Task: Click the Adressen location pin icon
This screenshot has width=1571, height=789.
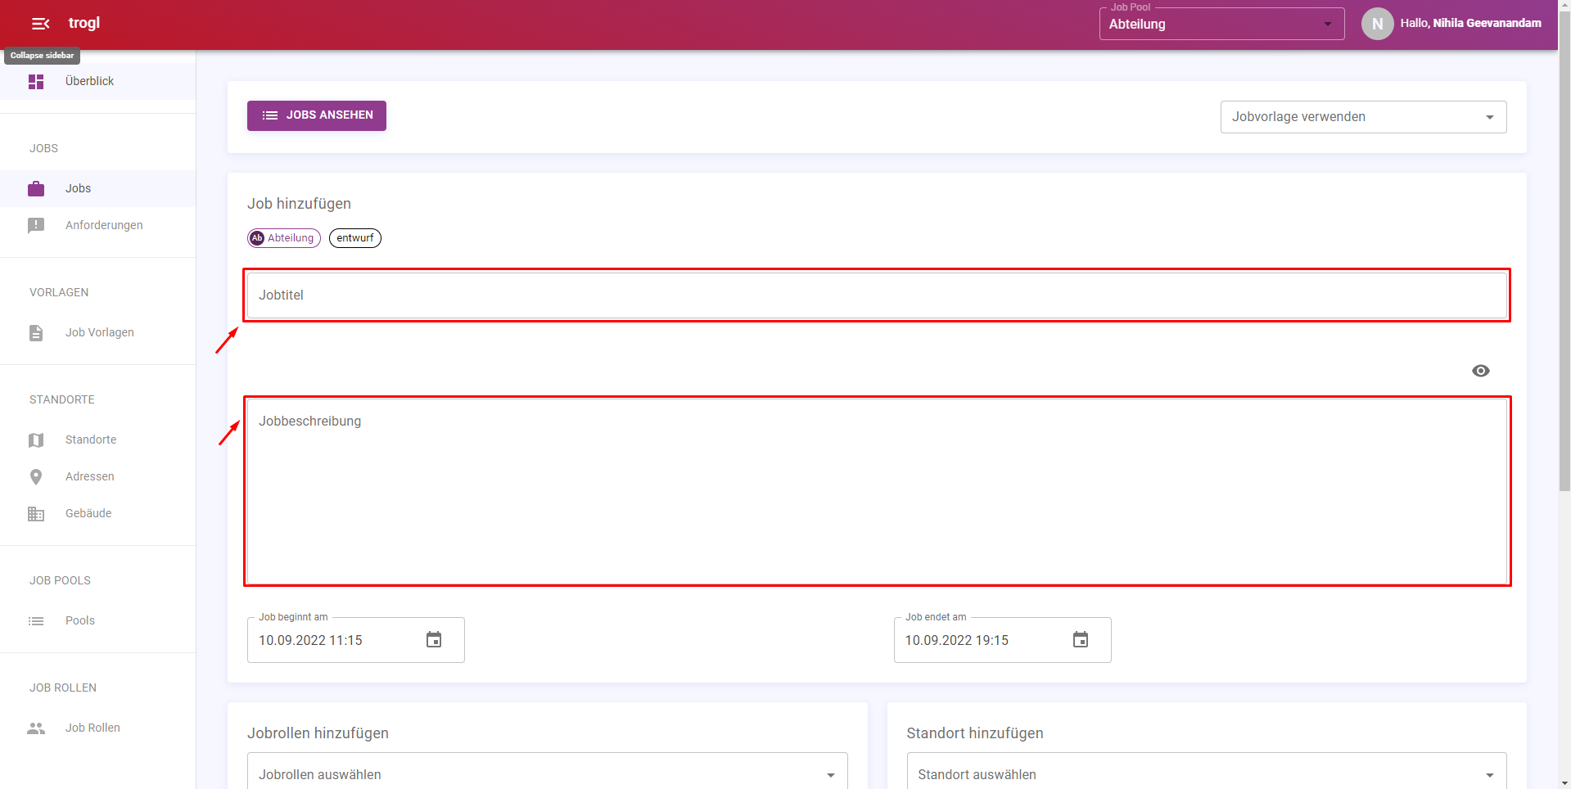Action: (x=36, y=477)
